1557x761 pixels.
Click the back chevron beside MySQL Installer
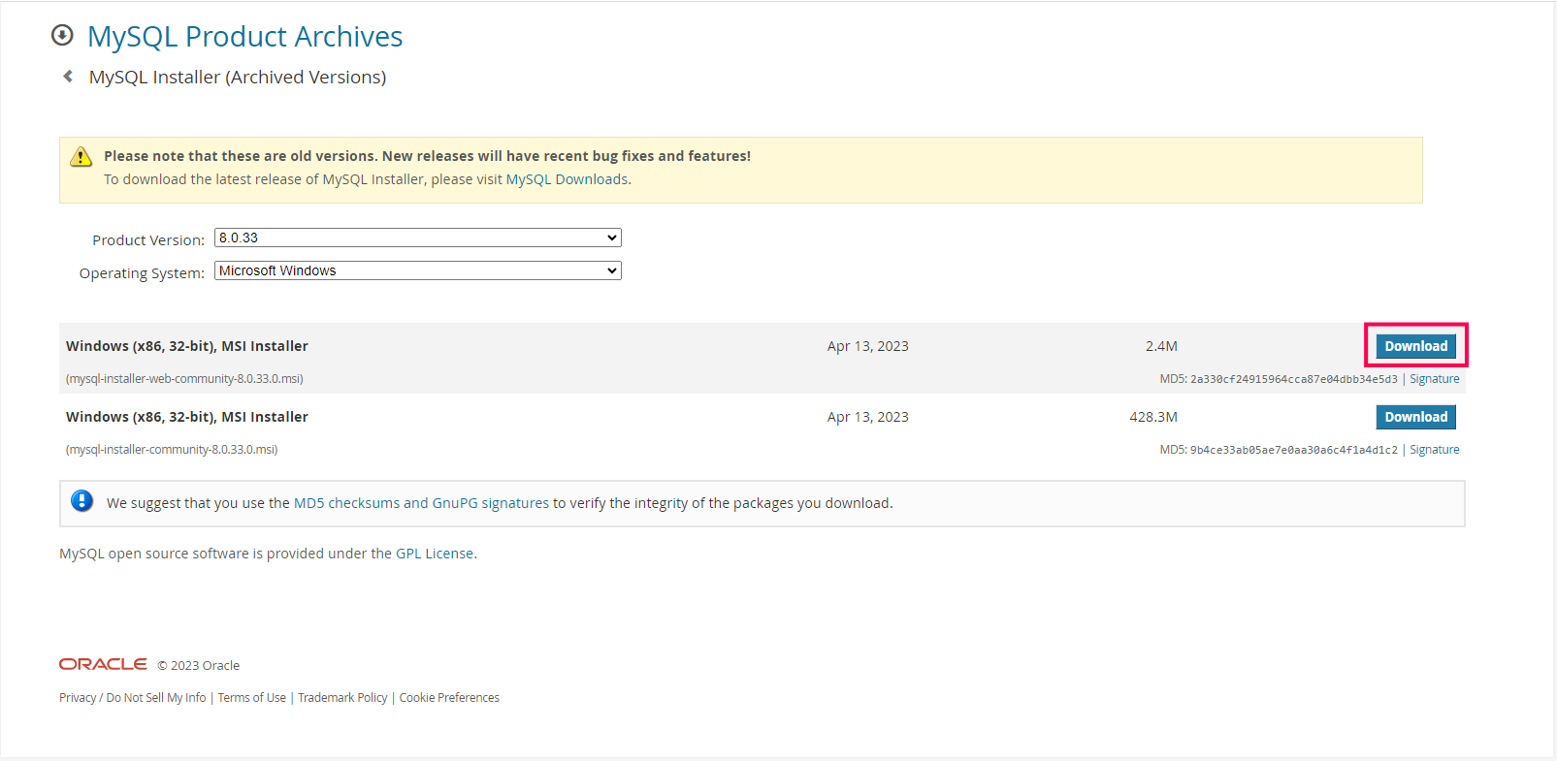(x=68, y=77)
